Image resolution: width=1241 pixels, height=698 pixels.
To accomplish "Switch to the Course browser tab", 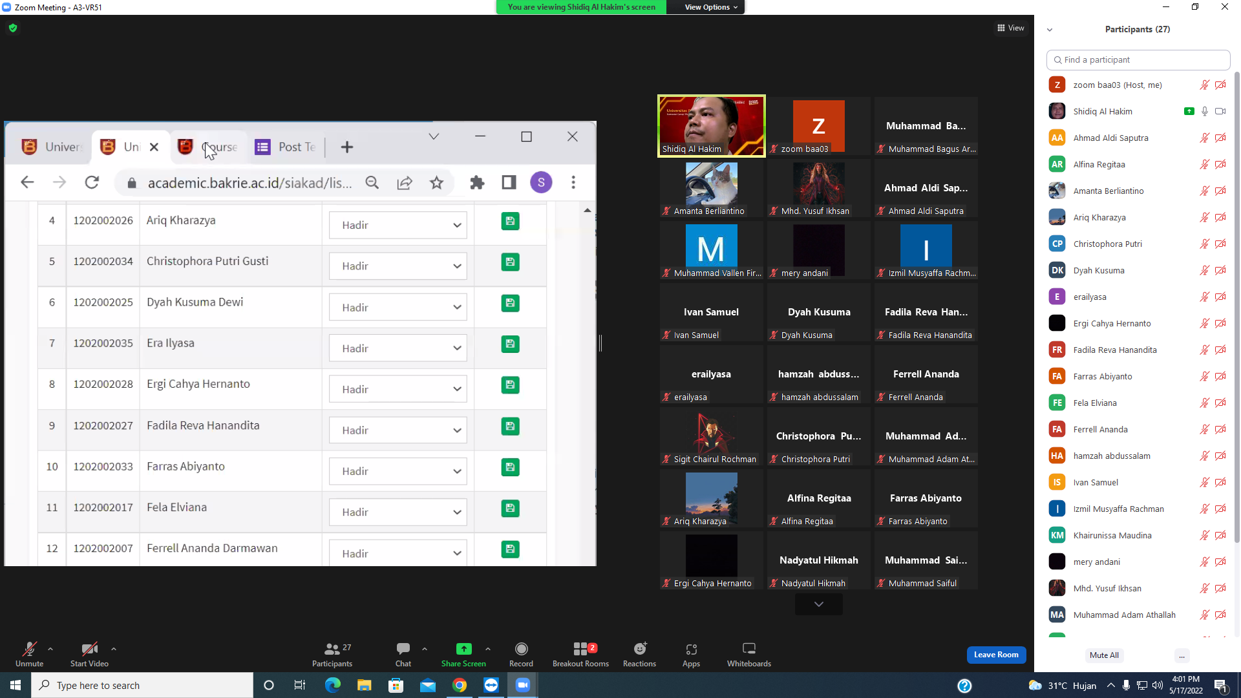I will pos(208,147).
